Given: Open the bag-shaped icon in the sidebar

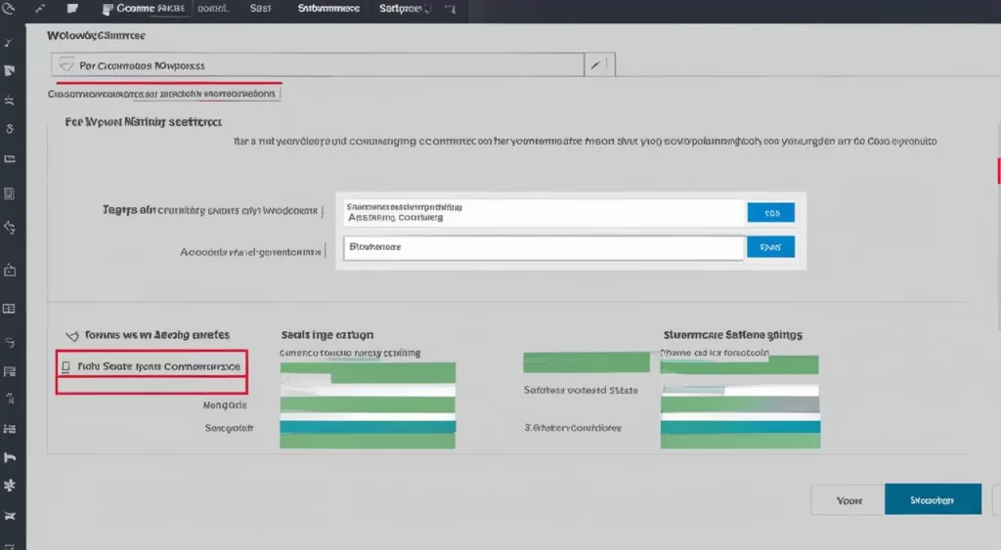Looking at the screenshot, I should click(9, 271).
